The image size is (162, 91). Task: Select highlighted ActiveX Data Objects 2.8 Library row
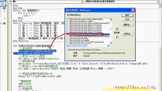click(x=88, y=34)
